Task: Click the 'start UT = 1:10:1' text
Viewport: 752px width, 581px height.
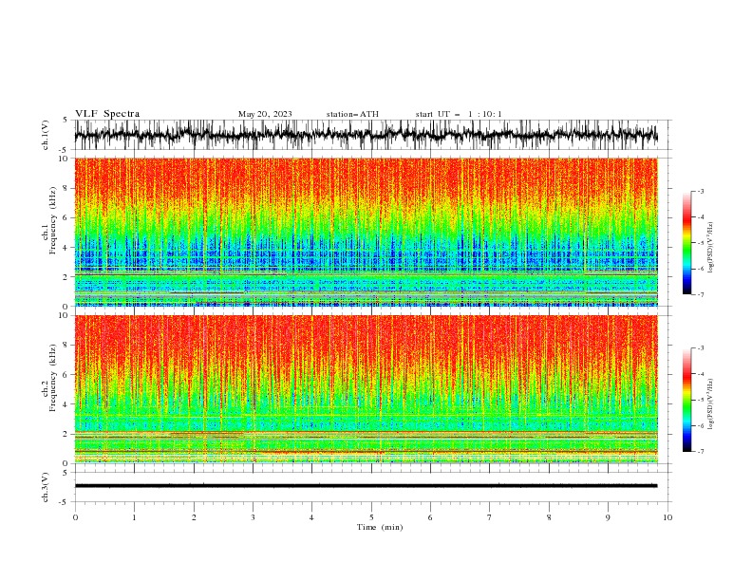Action: [x=459, y=114]
